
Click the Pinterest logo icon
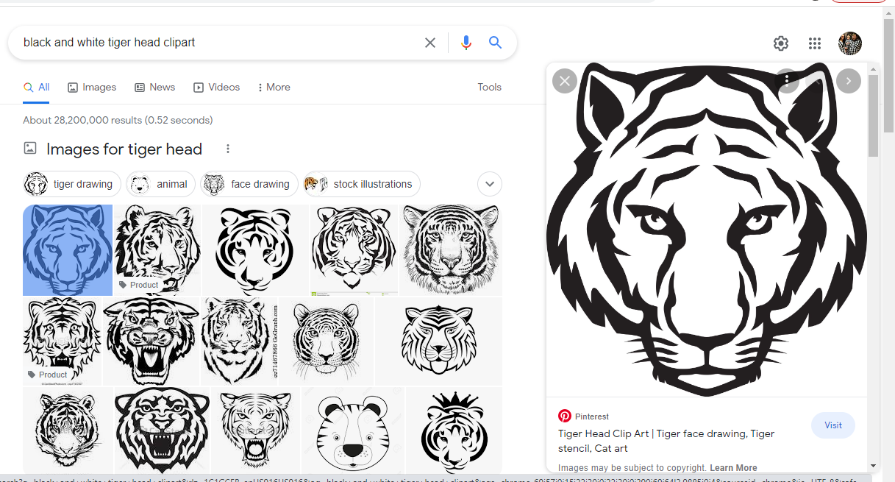pos(564,416)
